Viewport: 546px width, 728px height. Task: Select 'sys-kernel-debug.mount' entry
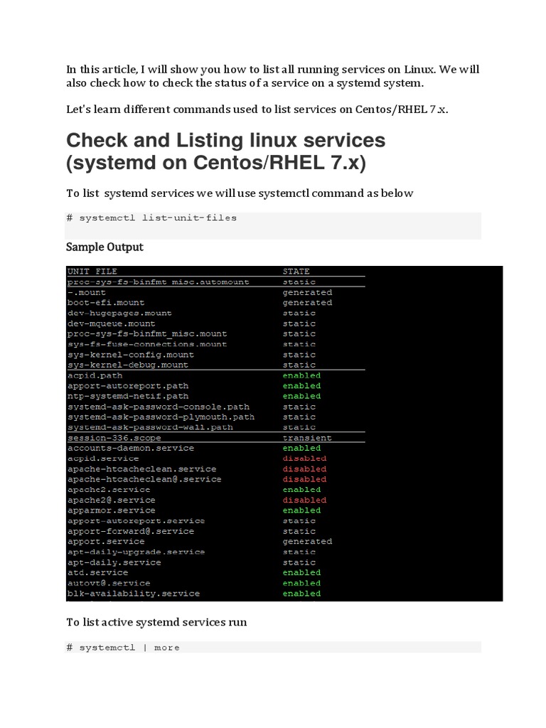128,365
